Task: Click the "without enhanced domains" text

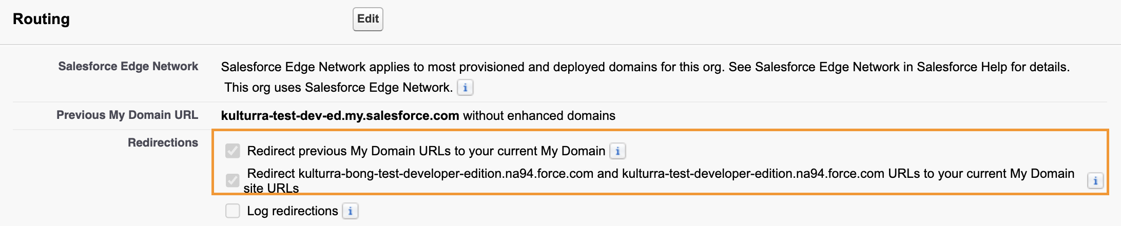Action: click(x=538, y=116)
